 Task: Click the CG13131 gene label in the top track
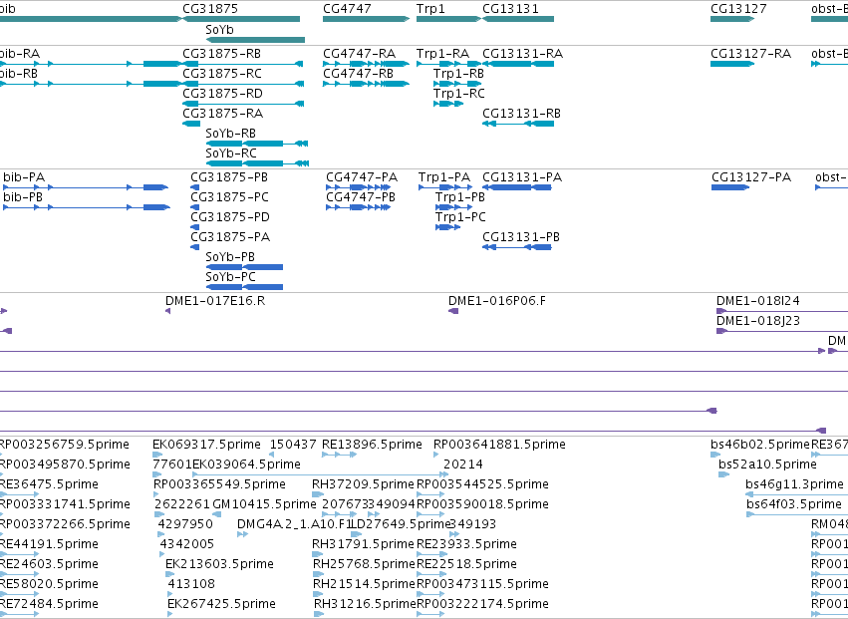pyautogui.click(x=510, y=9)
